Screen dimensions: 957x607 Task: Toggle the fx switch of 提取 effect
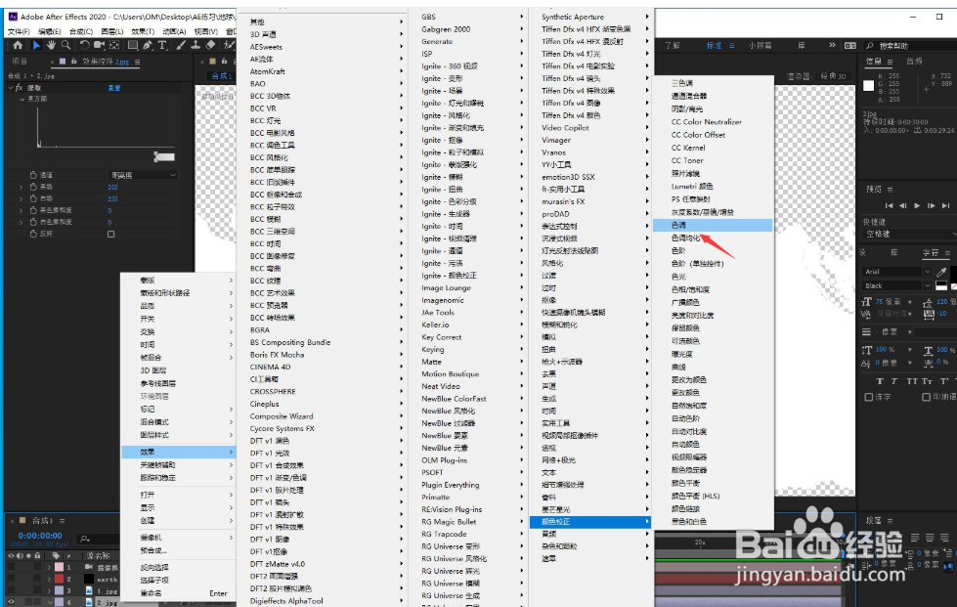pyautogui.click(x=20, y=88)
